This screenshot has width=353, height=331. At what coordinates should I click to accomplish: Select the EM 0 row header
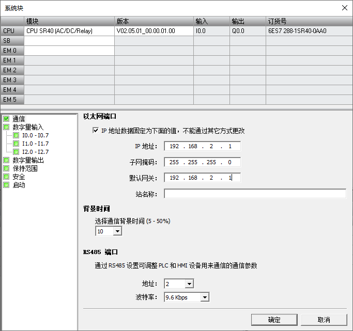tap(12, 51)
